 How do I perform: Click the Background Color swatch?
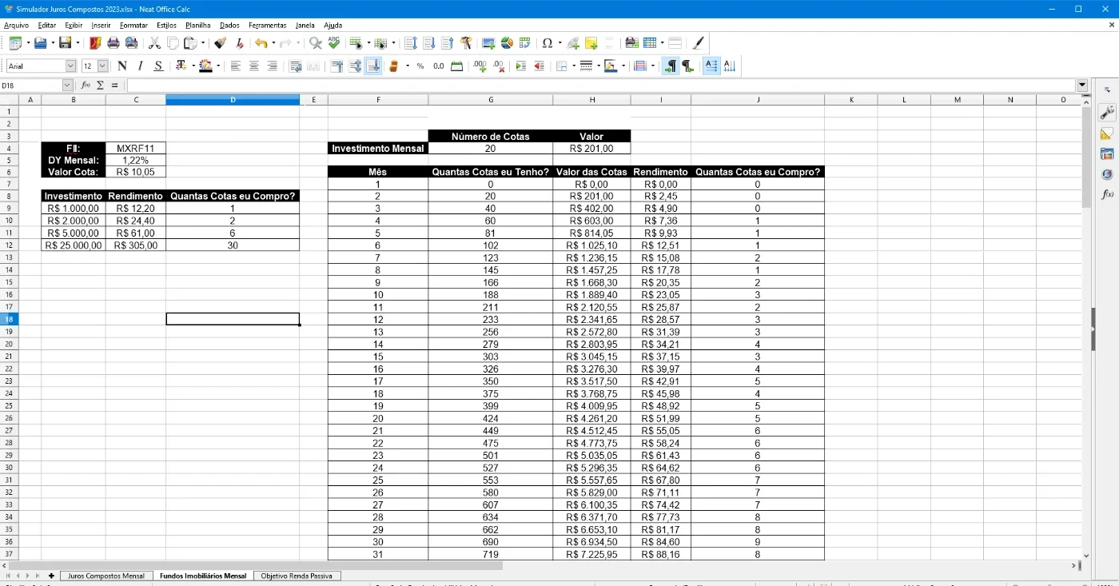point(207,66)
